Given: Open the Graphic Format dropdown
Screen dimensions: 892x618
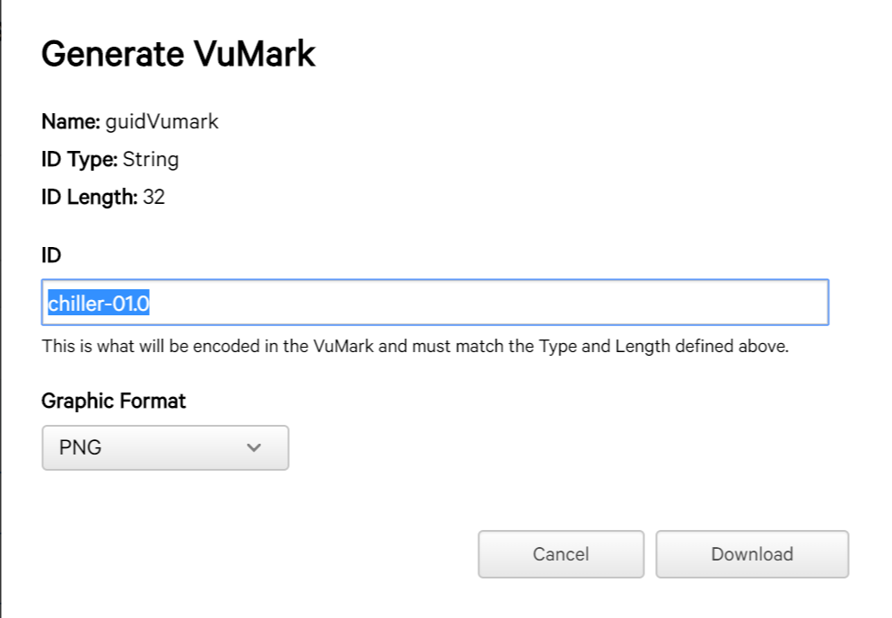Looking at the screenshot, I should point(165,447).
